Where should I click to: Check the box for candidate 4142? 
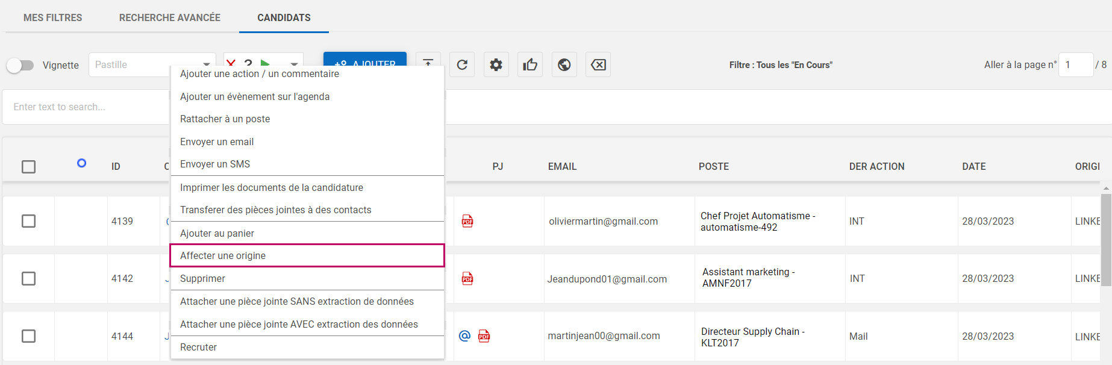(x=28, y=278)
